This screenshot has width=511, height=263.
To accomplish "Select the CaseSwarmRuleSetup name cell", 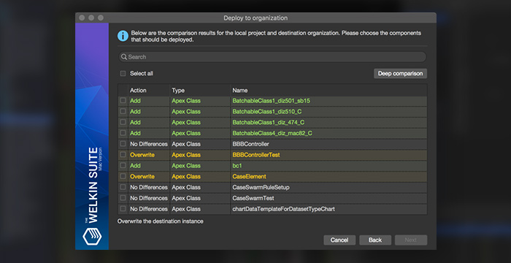I will (x=328, y=187).
